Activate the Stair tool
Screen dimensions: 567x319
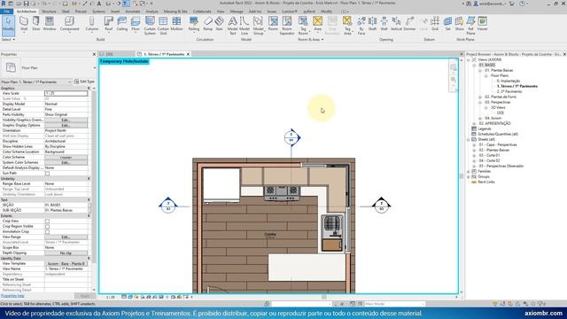coord(219,24)
